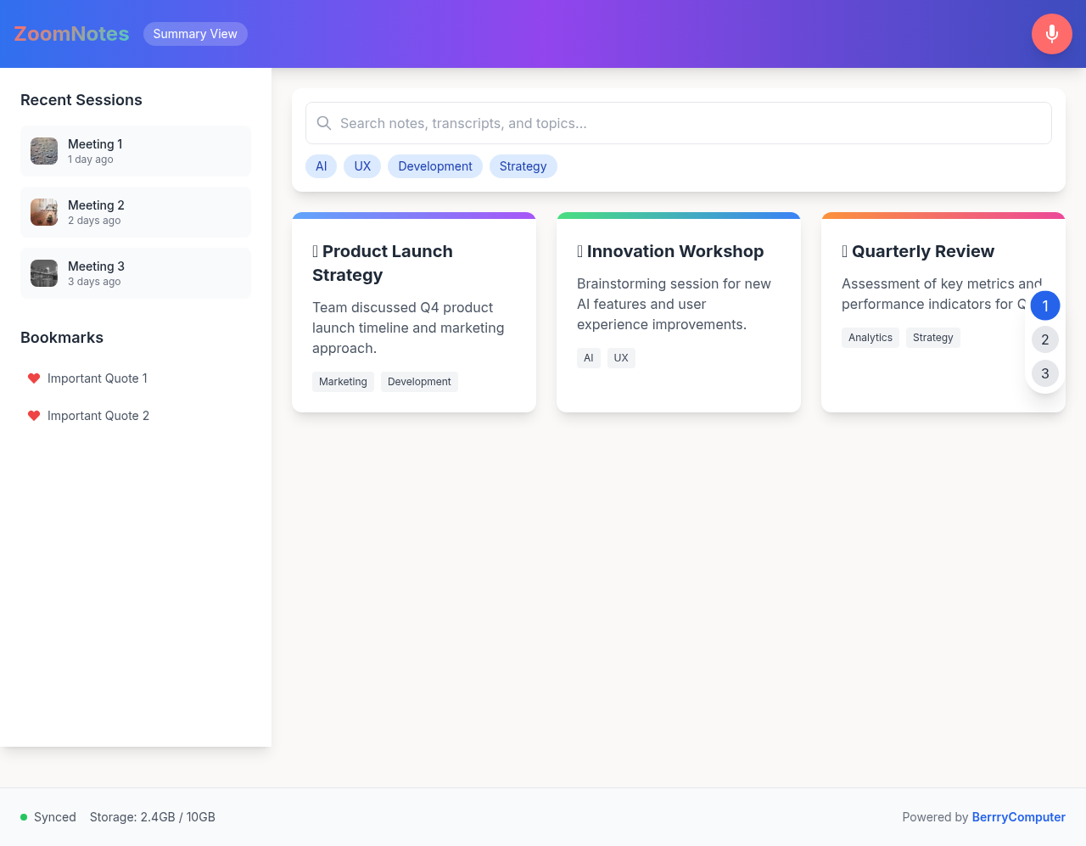Image resolution: width=1086 pixels, height=846 pixels.
Task: Click the Quarterly Review card icon
Action: click(x=844, y=251)
